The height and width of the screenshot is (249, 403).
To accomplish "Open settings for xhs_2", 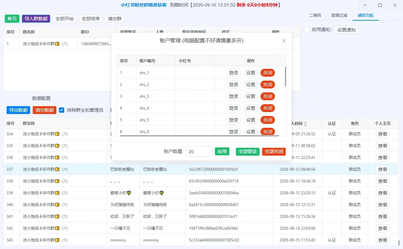I will coord(251,85).
